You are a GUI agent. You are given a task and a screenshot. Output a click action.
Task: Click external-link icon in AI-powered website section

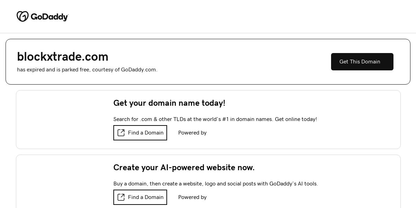tap(121, 197)
